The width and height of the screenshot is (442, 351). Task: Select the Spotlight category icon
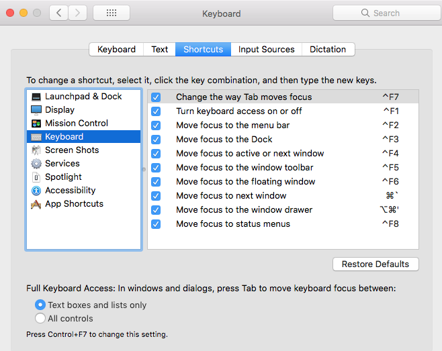36,177
